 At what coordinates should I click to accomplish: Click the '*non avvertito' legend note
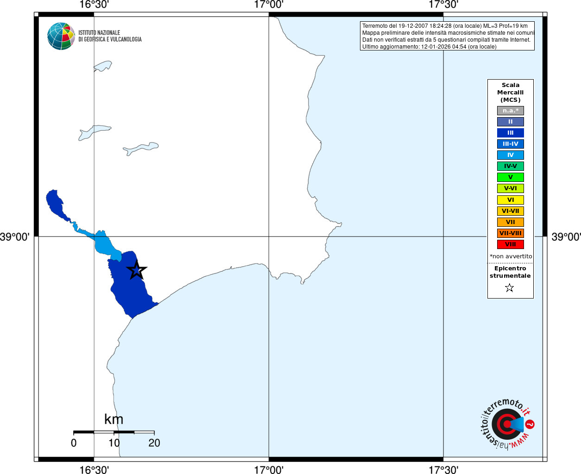click(511, 256)
